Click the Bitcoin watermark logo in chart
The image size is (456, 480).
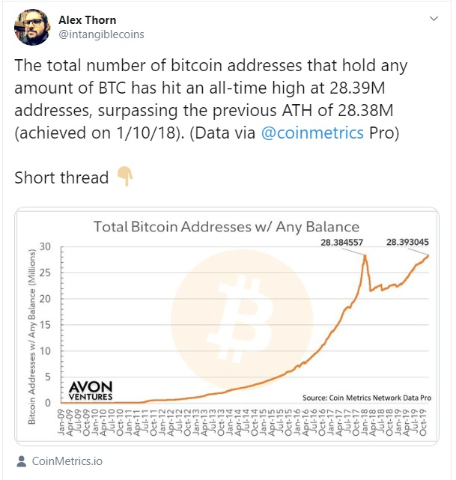pos(242,320)
